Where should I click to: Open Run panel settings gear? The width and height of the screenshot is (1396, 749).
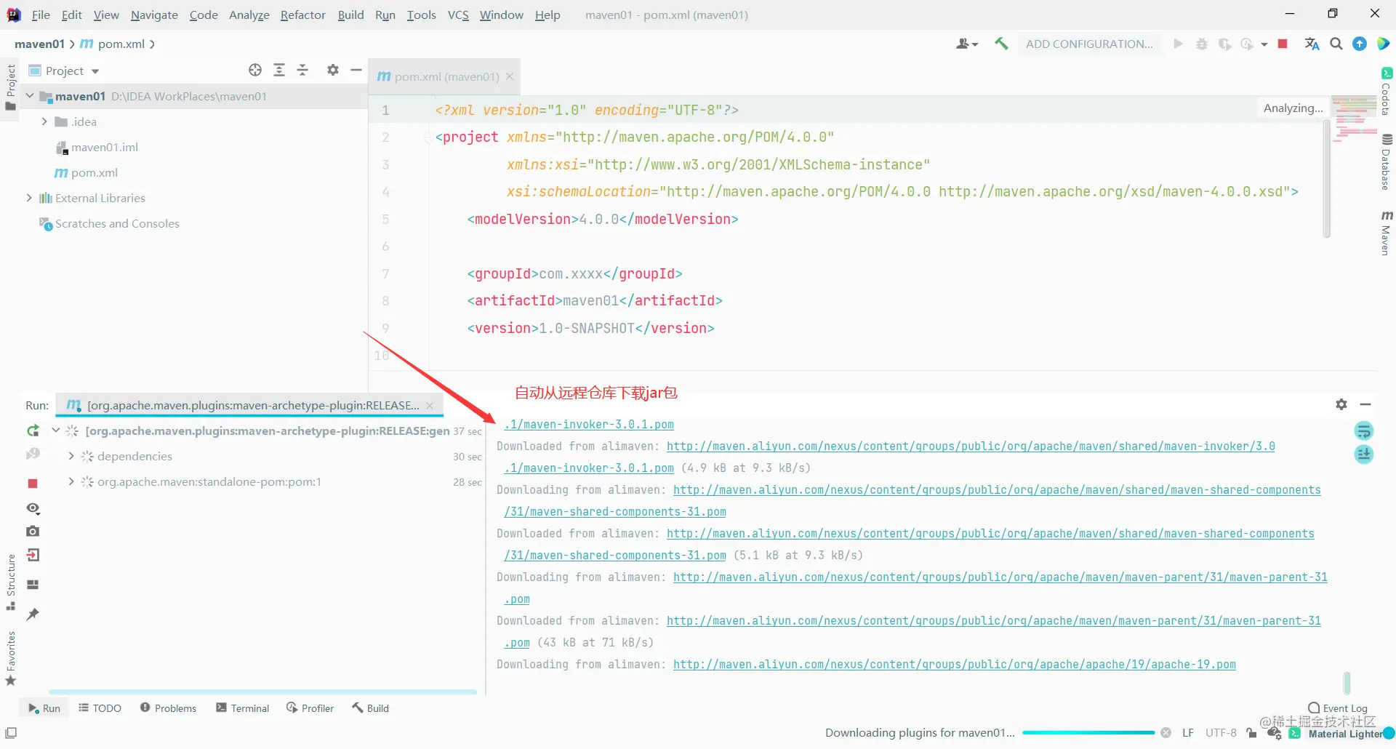[x=1341, y=404]
